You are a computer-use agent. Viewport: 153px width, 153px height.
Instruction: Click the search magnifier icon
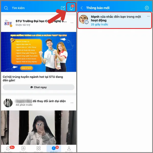click(x=6, y=8)
